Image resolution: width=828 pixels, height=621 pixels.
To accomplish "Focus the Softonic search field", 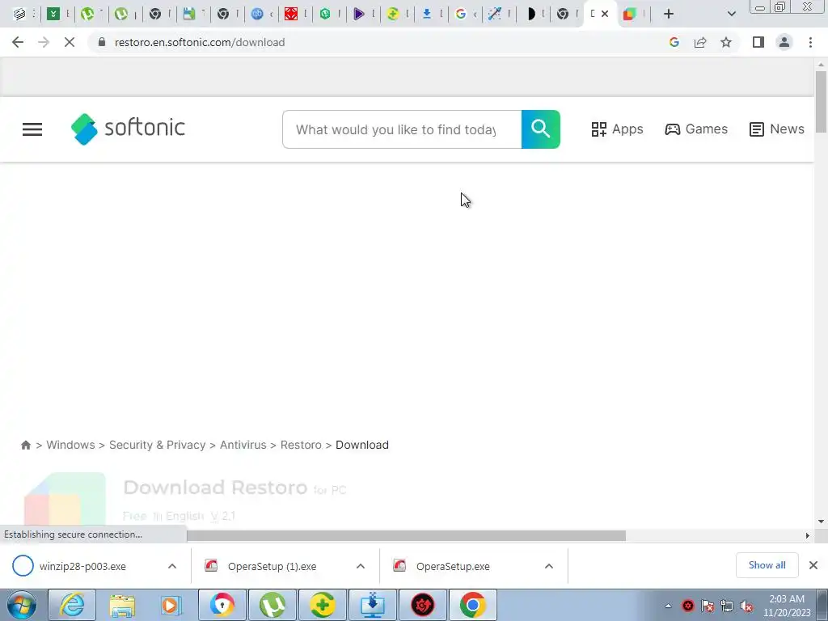I will pos(402,129).
